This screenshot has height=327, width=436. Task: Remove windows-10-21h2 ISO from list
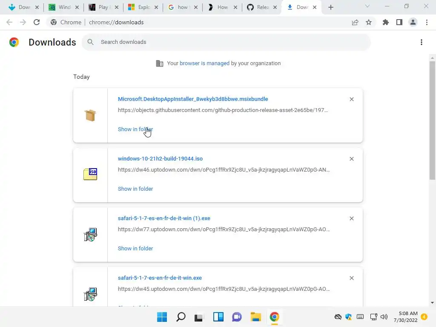[351, 159]
